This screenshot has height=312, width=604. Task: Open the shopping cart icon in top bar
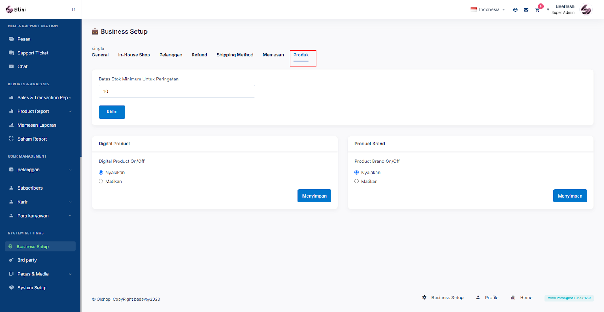click(537, 10)
